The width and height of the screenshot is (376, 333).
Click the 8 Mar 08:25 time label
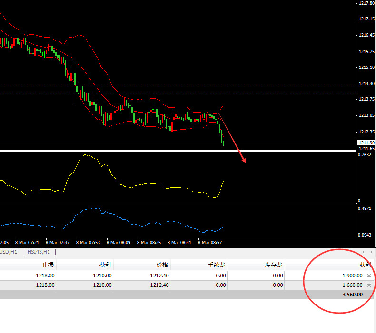coord(149,243)
